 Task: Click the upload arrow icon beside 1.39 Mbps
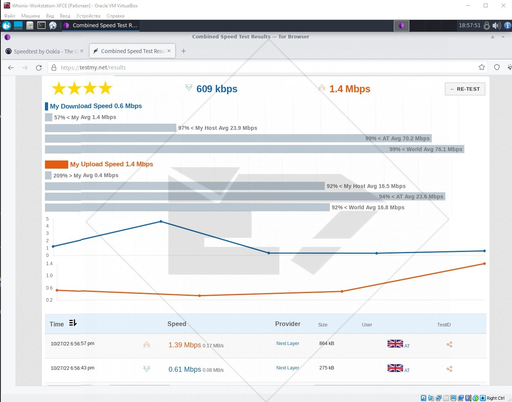pyautogui.click(x=147, y=345)
